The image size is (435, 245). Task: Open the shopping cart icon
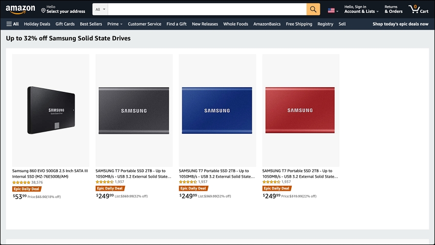[418, 9]
